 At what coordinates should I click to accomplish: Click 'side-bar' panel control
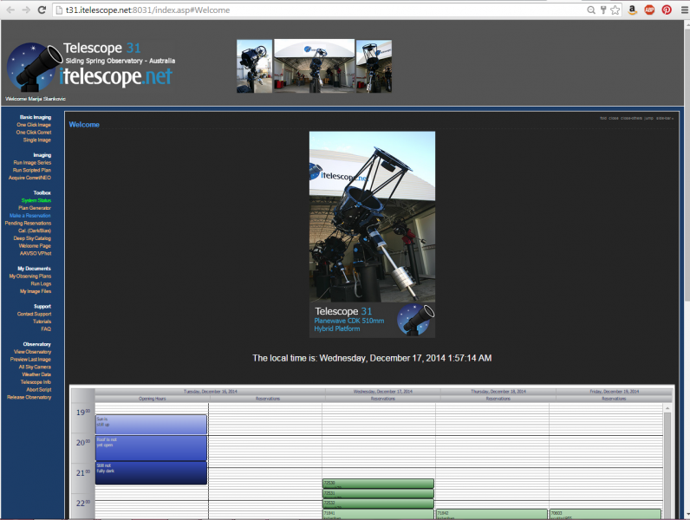(x=665, y=119)
